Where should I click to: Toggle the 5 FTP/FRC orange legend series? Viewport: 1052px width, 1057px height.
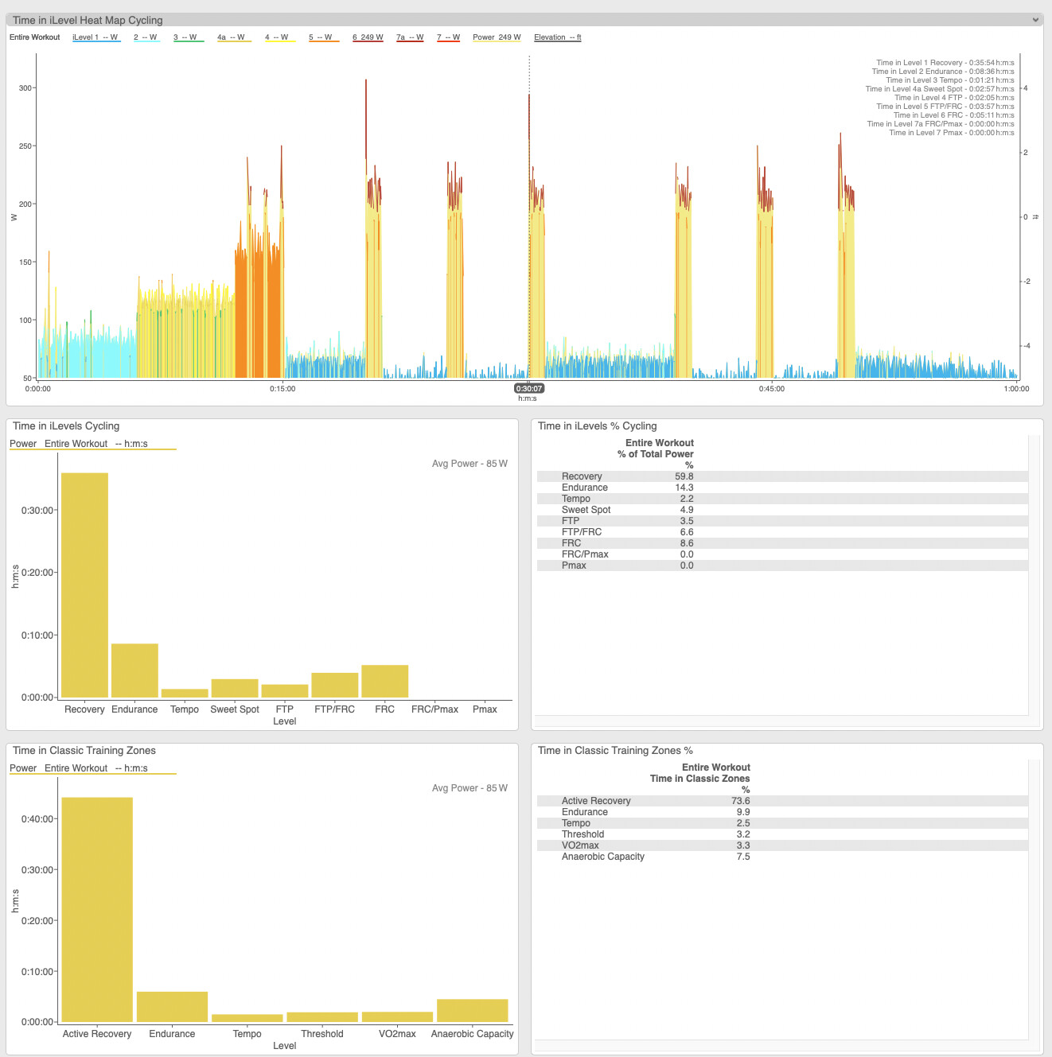[x=321, y=37]
